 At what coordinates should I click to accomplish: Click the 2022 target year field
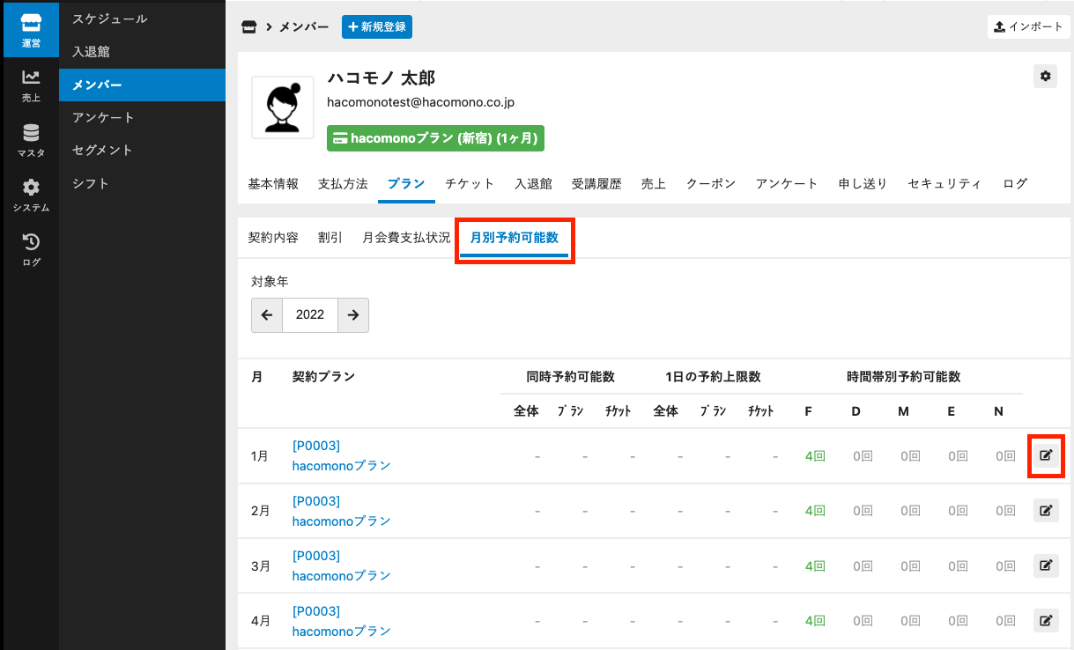point(310,315)
